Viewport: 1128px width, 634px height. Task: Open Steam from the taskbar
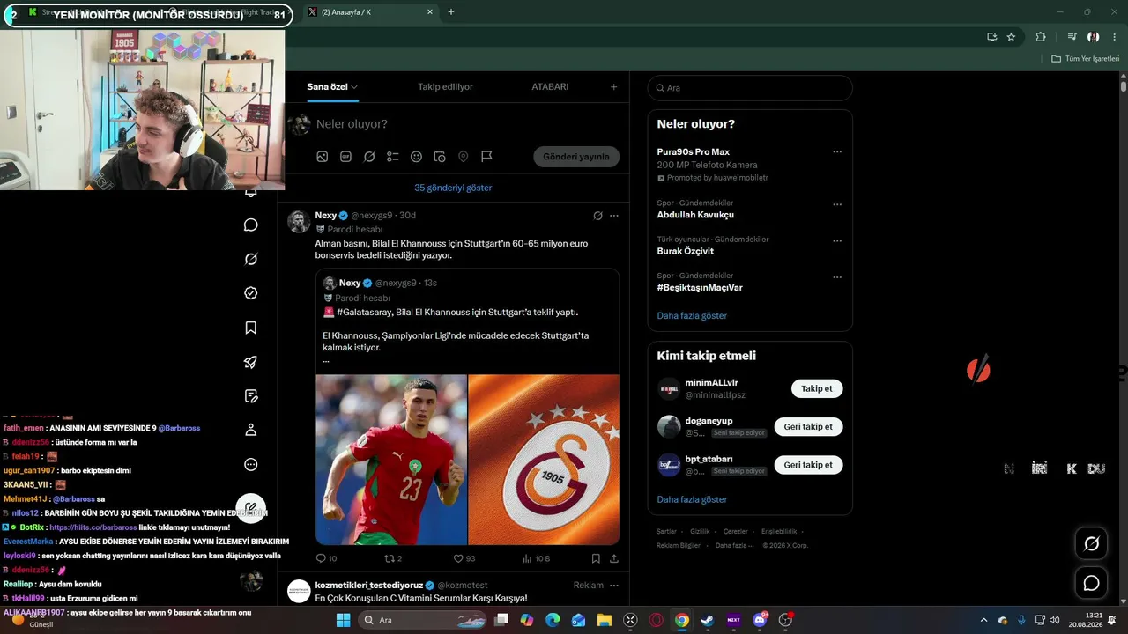coord(707,620)
